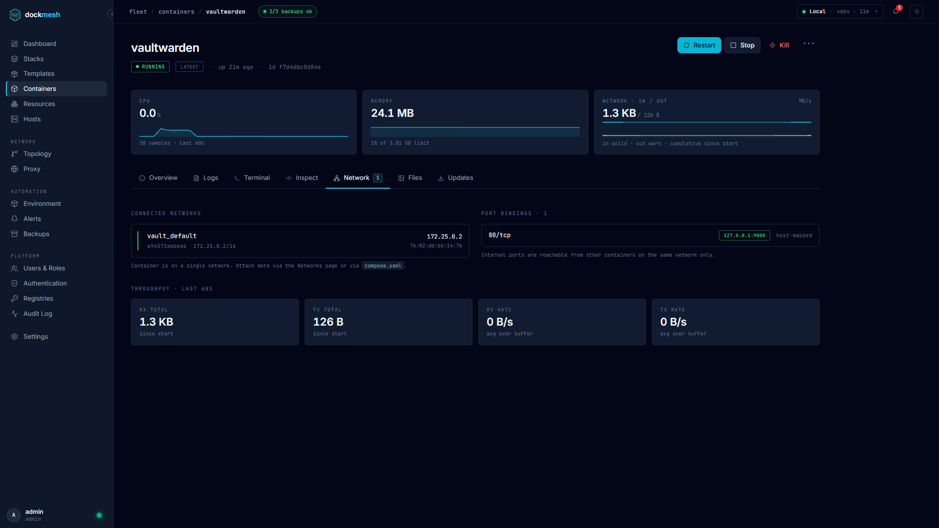Open the Backups page
This screenshot has height=528, width=939.
coord(56,234)
